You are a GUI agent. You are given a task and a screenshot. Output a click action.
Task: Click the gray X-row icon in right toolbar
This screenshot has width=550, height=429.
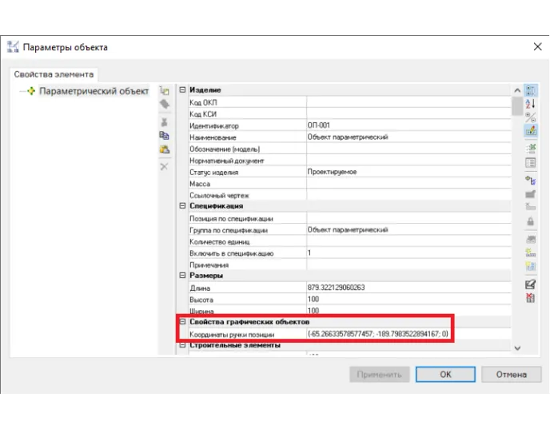click(x=531, y=207)
